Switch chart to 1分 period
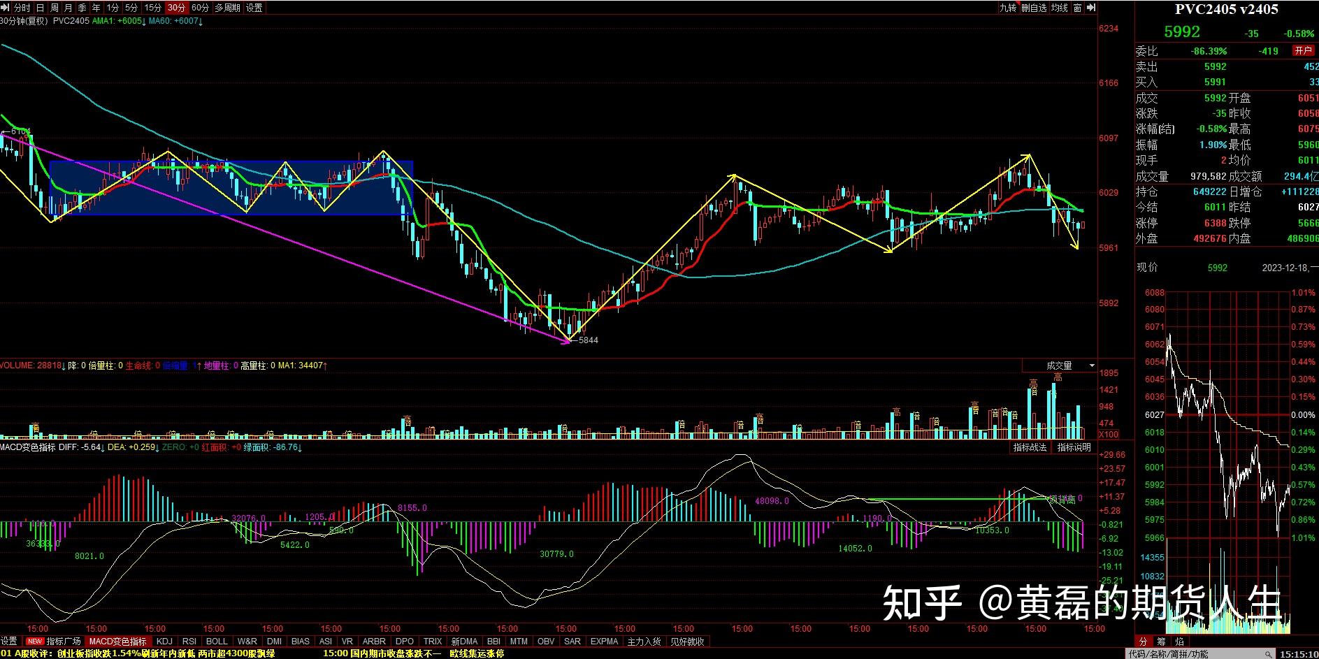Image resolution: width=1319 pixels, height=659 pixels. [x=113, y=8]
